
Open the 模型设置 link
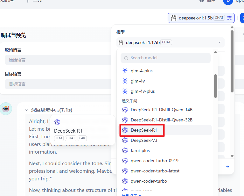pos(130,195)
